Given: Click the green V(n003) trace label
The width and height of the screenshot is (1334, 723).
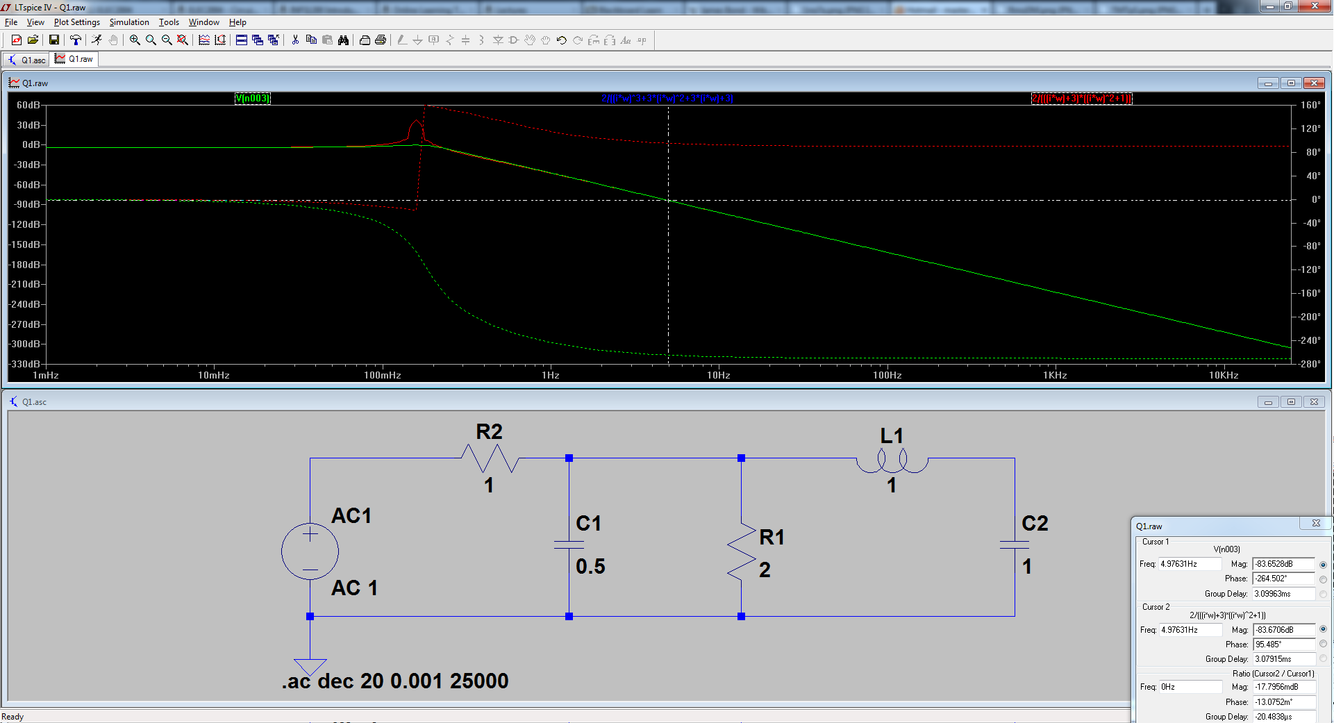Looking at the screenshot, I should [x=253, y=98].
